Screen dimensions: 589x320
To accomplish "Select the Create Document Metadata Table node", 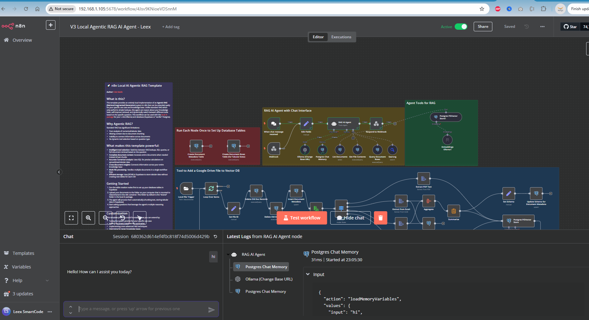I will [196, 146].
